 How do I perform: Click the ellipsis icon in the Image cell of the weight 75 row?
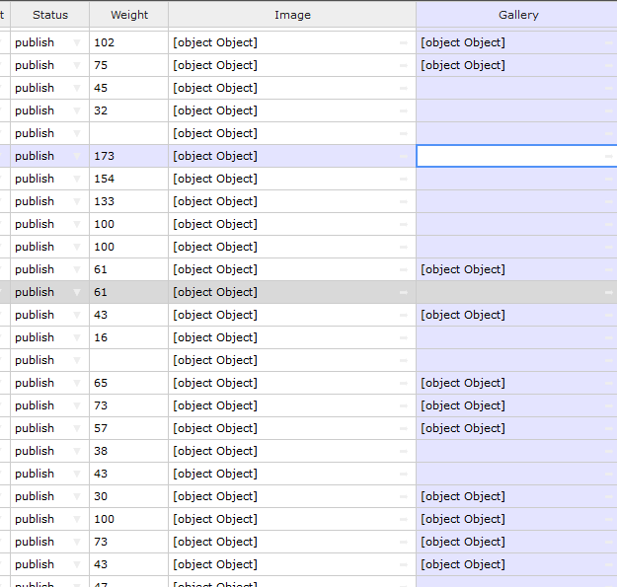point(403,65)
